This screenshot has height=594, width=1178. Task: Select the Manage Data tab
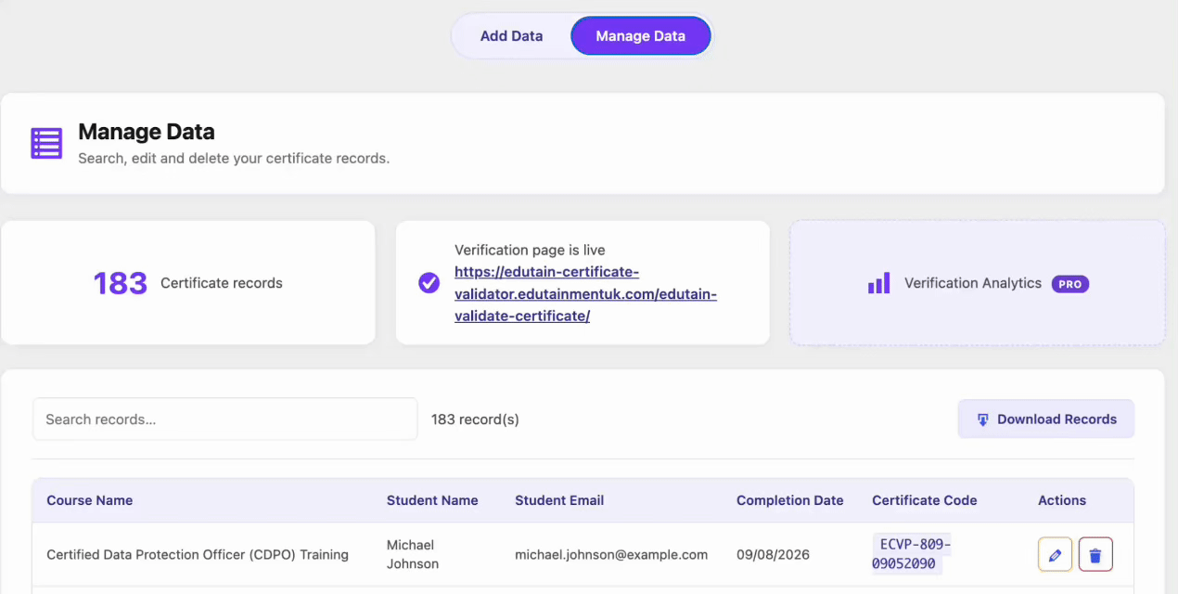click(x=641, y=36)
